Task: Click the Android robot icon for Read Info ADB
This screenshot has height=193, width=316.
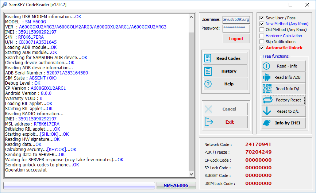Action: click(267, 77)
